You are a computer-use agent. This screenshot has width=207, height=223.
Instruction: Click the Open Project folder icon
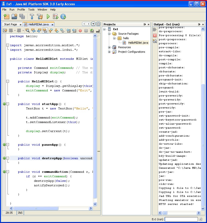pyautogui.click(x=14, y=17)
